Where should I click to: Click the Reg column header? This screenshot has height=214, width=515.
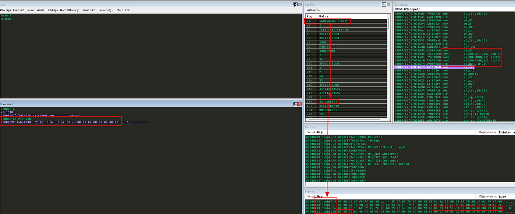[x=311, y=17]
